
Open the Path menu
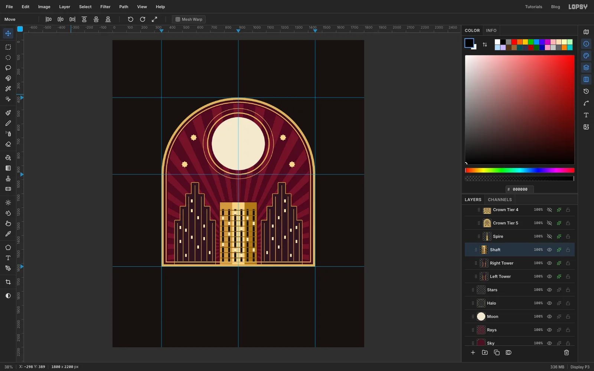click(x=124, y=7)
